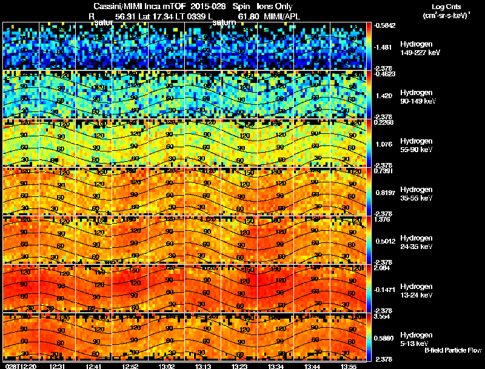485x369 pixels.
Task: Click the B-field Particle Flow label
Action: 453,350
